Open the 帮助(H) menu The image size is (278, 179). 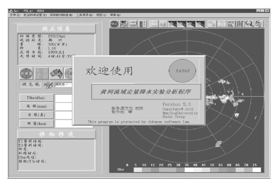click(115, 15)
